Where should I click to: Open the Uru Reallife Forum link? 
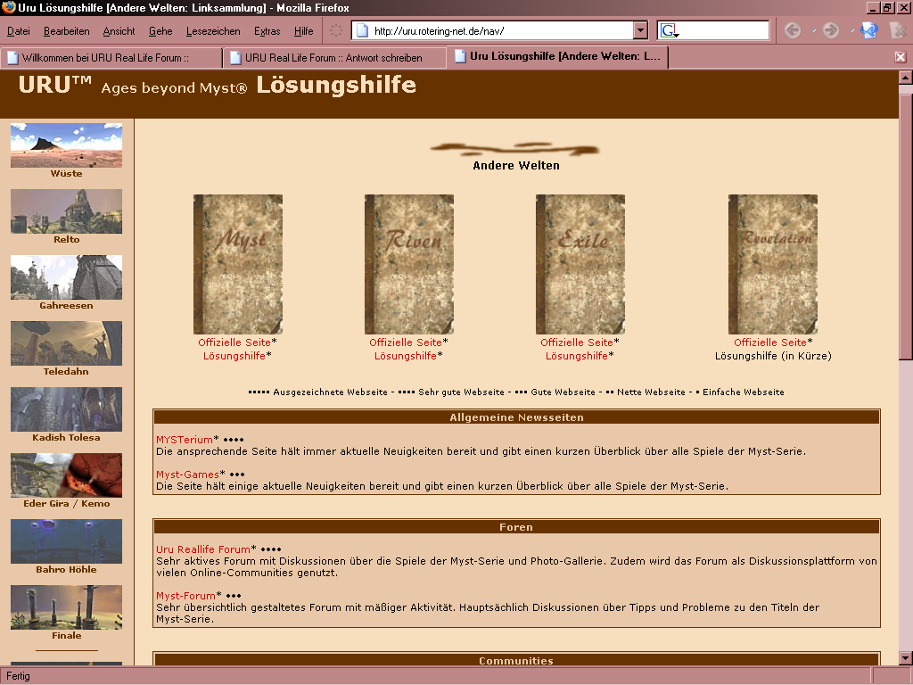tap(203, 549)
